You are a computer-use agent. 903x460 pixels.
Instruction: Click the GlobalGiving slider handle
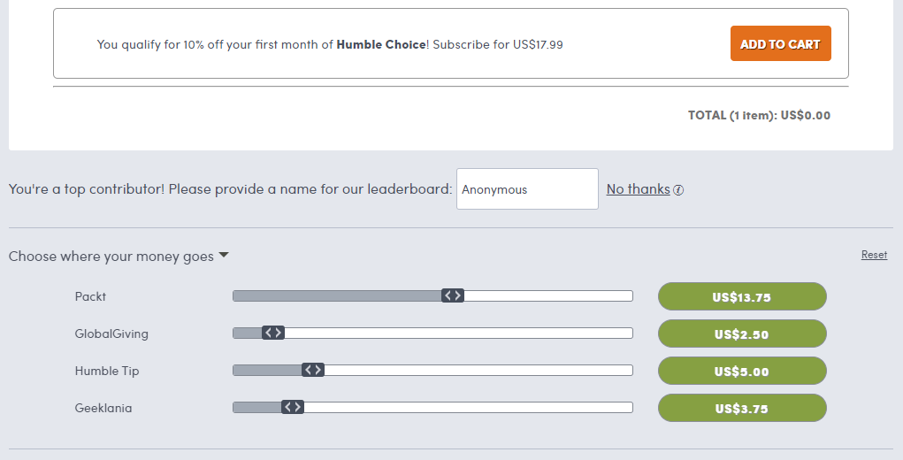[x=273, y=333]
